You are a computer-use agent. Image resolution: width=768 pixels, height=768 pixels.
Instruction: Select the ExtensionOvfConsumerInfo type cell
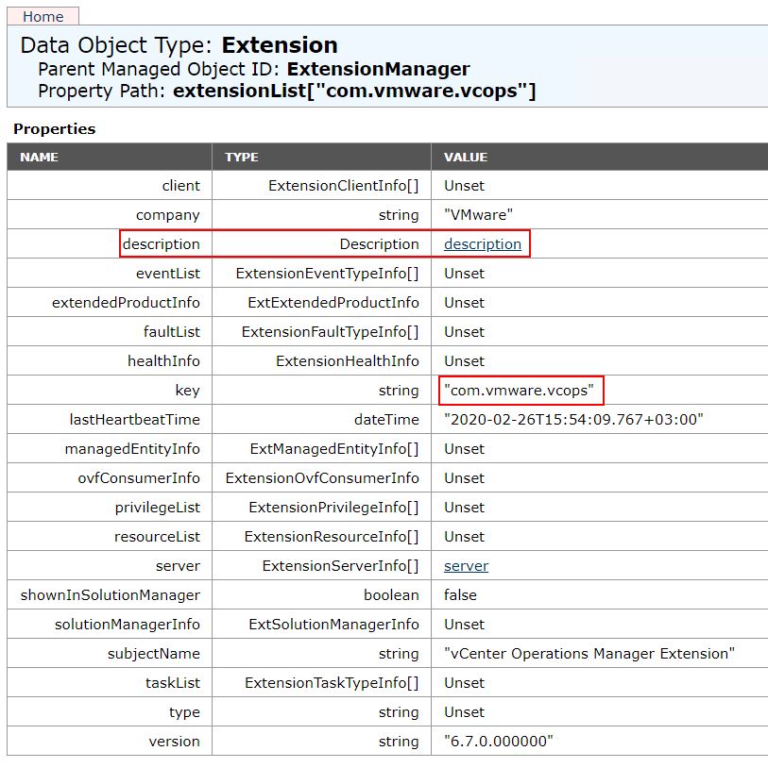(322, 478)
